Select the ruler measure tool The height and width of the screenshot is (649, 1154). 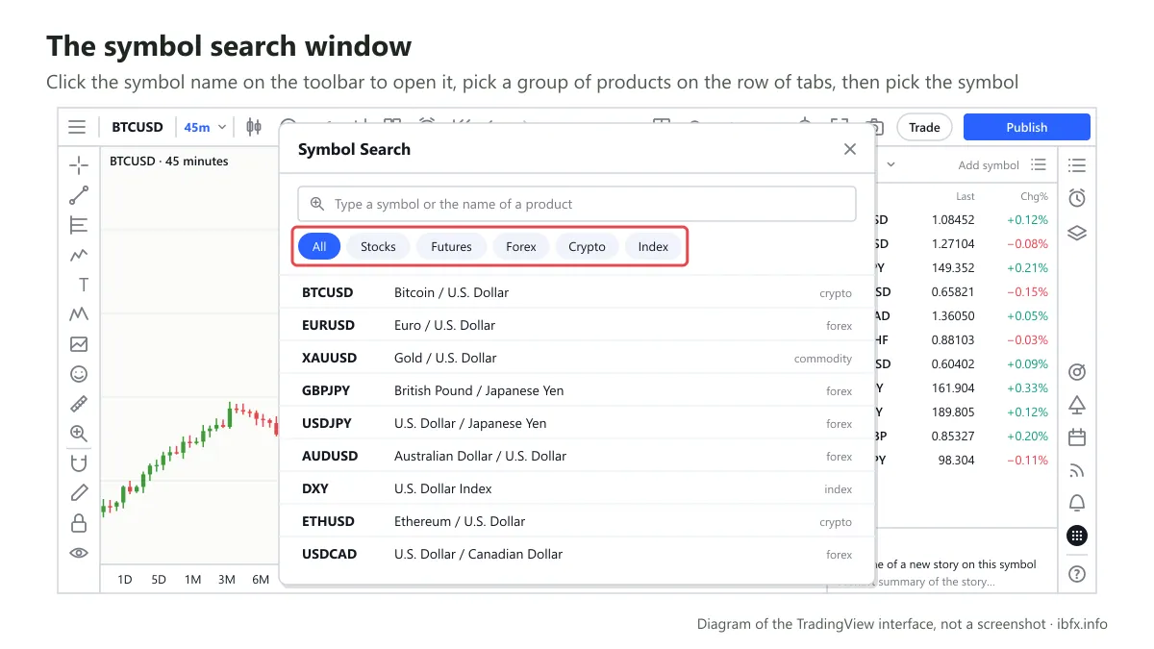79,404
